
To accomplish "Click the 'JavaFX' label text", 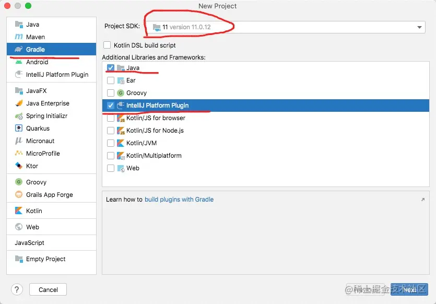I will 37,91.
